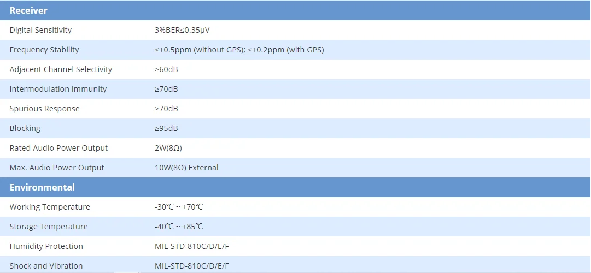
Task: Select the Blocking row label
Action: pos(25,128)
